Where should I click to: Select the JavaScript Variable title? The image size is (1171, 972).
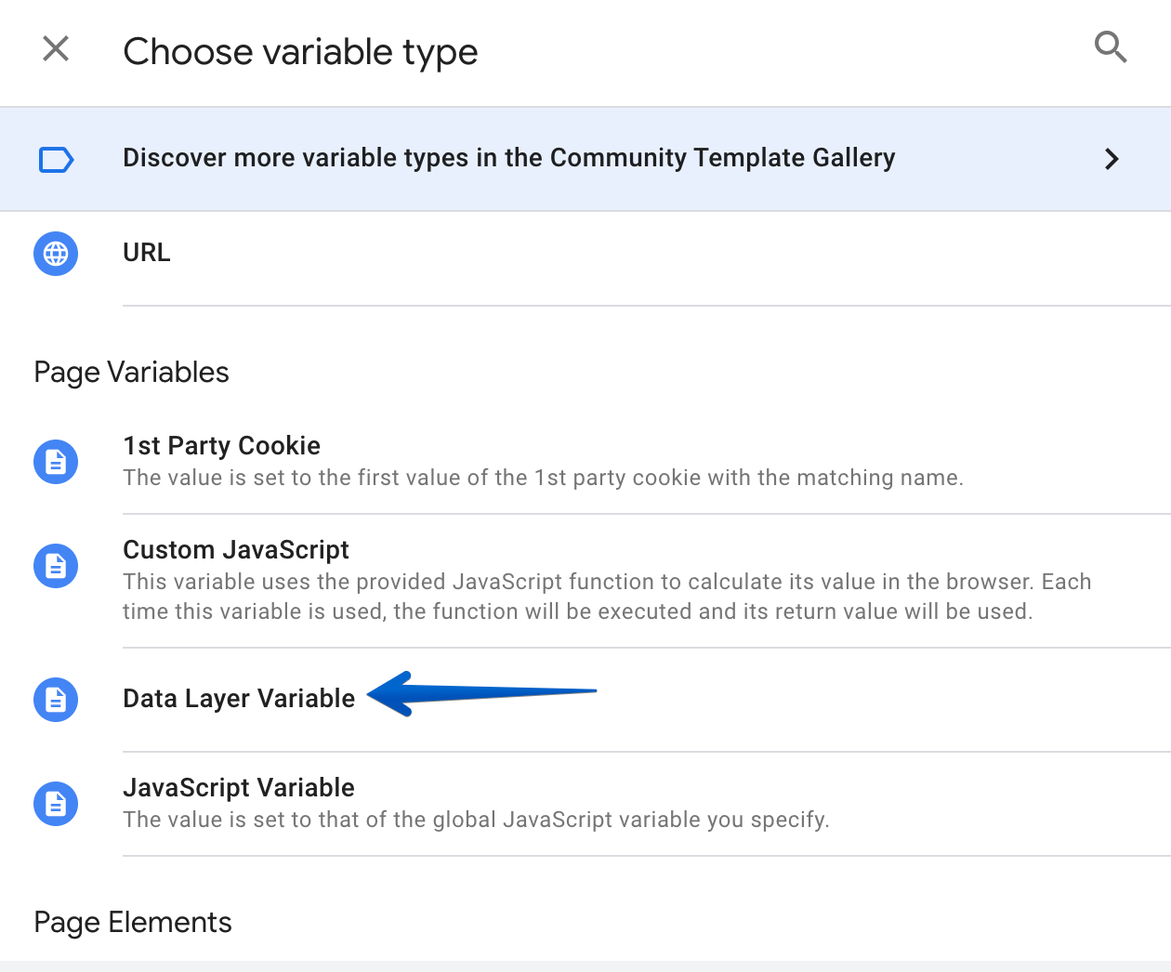[x=239, y=788]
